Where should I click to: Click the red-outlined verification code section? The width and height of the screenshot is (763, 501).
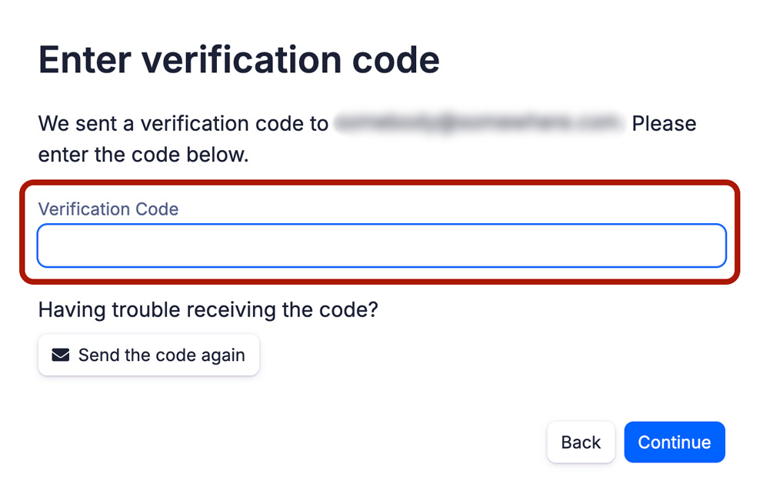coord(381,231)
